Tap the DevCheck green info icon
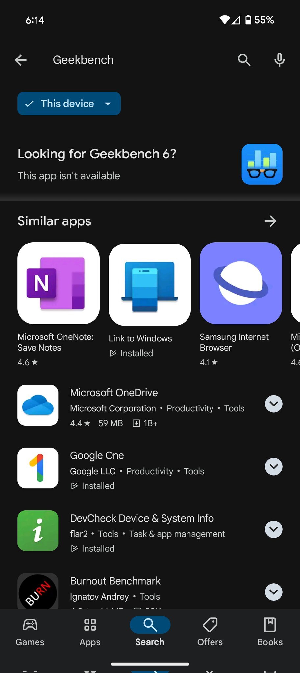Image resolution: width=300 pixels, height=673 pixels. click(x=38, y=531)
